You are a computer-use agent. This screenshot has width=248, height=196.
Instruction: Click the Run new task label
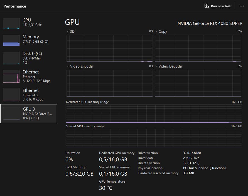coord(221,6)
